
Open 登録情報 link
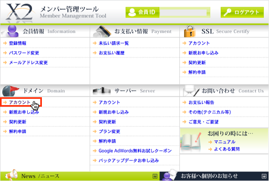click(x=17, y=43)
